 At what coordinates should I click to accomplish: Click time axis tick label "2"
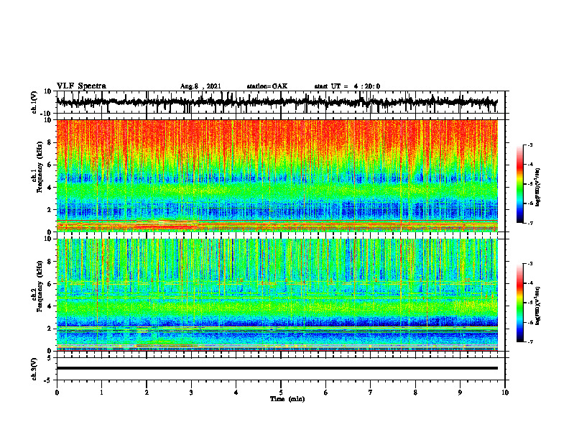click(147, 393)
